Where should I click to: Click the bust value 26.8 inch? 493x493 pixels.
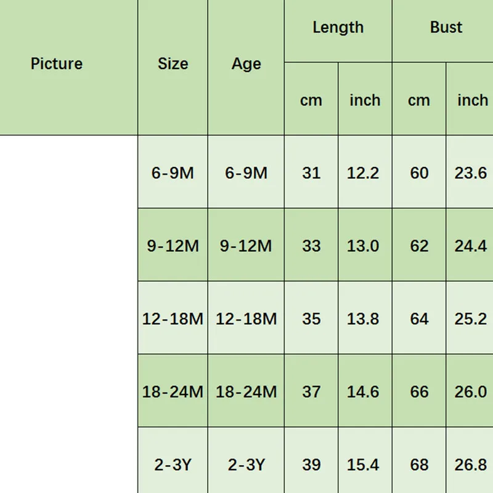click(x=471, y=465)
